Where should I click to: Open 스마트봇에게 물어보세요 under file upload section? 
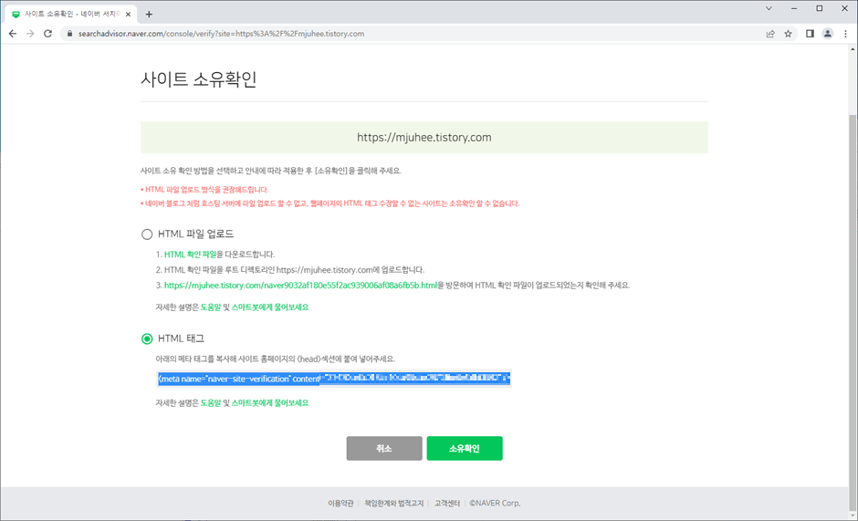pyautogui.click(x=270, y=307)
